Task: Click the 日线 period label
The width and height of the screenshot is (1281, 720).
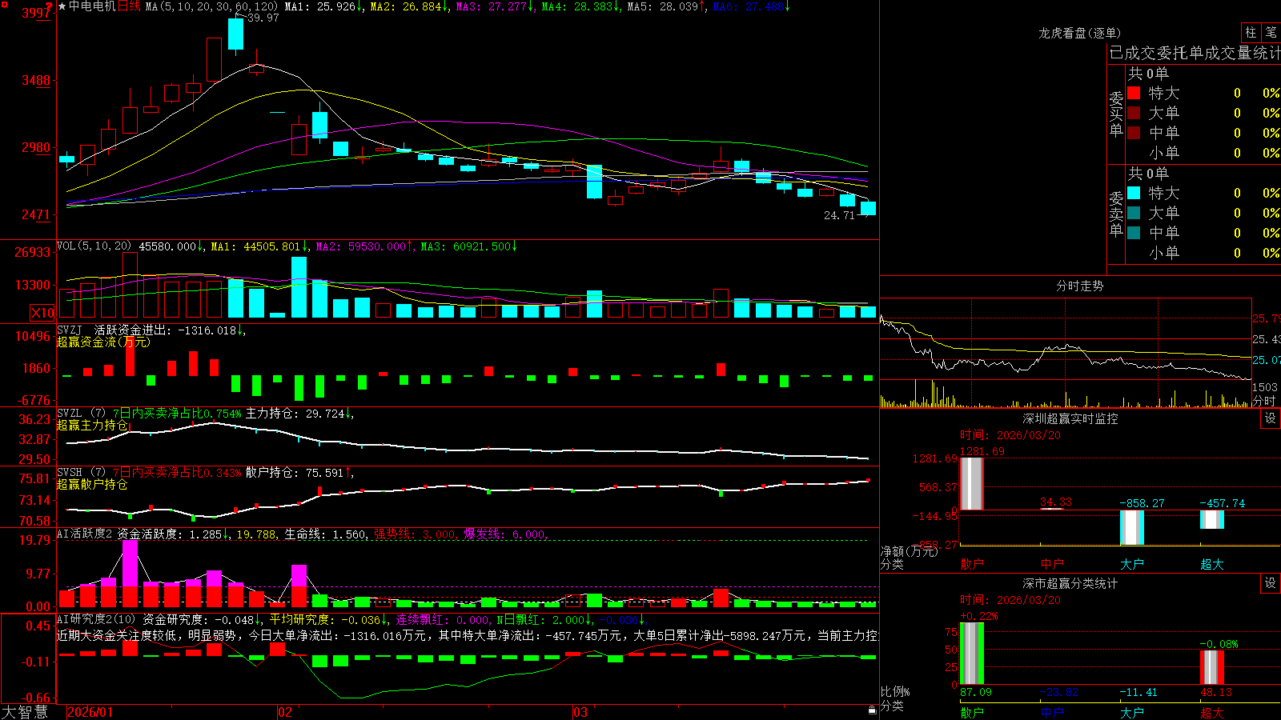Action: tap(129, 6)
